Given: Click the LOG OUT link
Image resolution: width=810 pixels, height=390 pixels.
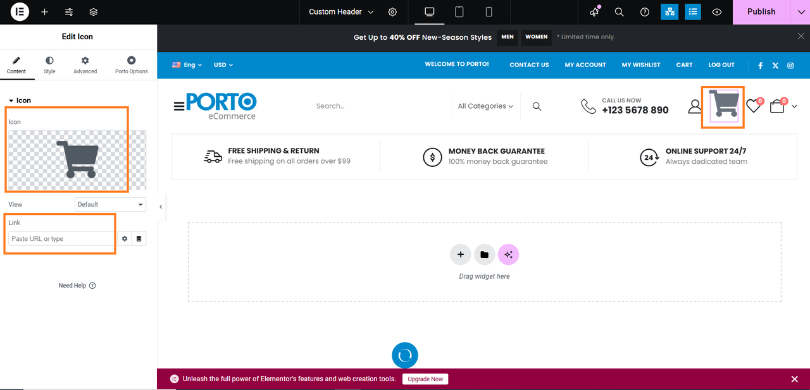Looking at the screenshot, I should (721, 65).
